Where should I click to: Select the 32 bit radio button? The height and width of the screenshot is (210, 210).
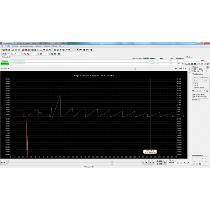coord(193,85)
